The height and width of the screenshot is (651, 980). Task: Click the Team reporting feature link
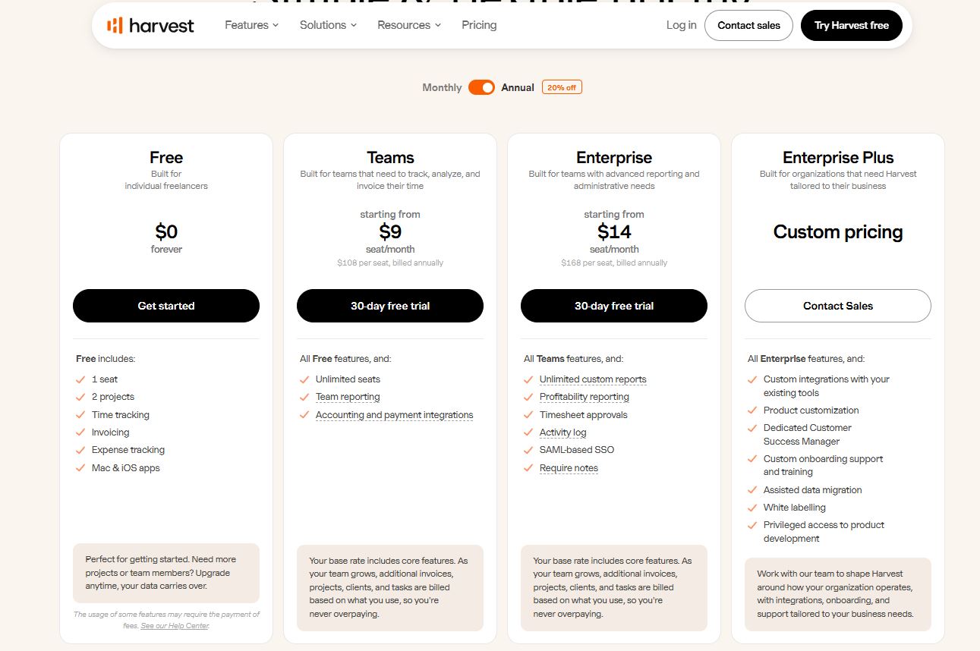pos(348,397)
